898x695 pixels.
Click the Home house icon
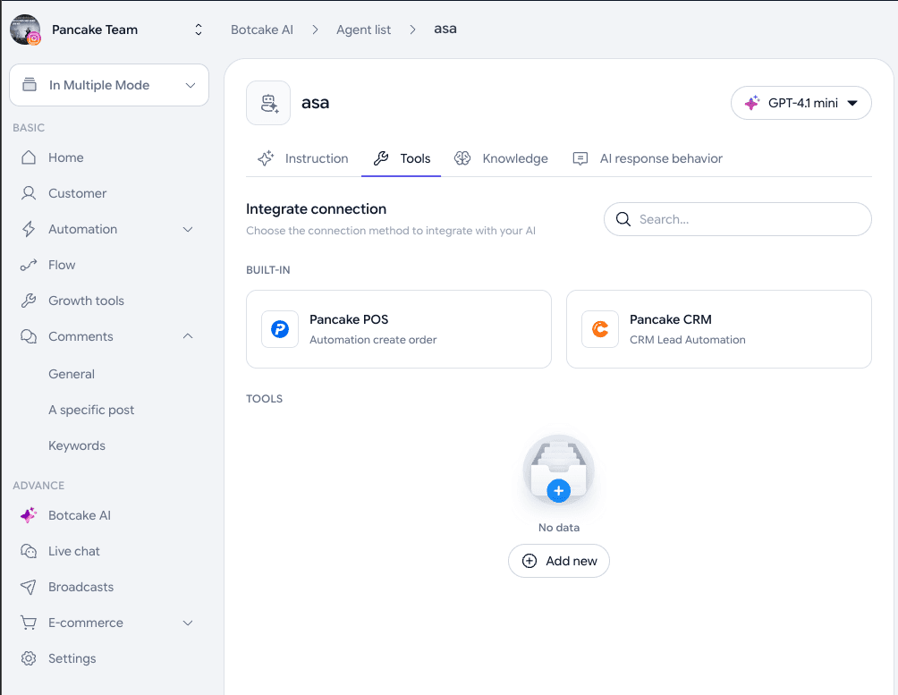29,157
